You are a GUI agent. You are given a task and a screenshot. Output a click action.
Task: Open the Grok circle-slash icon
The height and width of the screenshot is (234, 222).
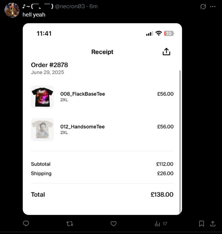pos(203,6)
